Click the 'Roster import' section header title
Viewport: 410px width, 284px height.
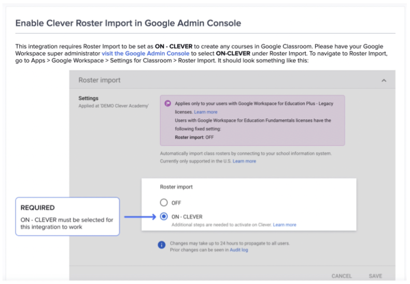(100, 80)
